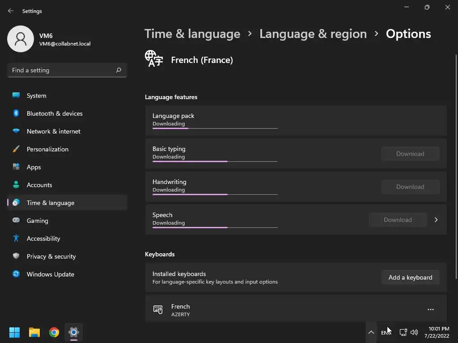Open Accessibility settings page

[43, 238]
